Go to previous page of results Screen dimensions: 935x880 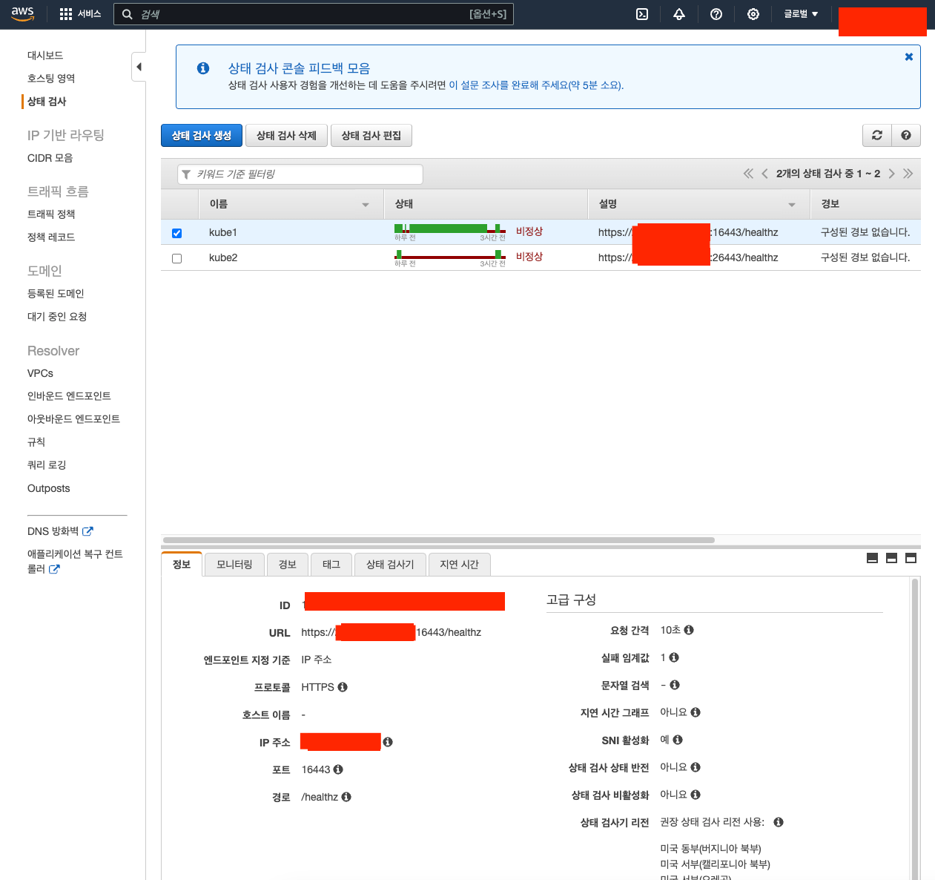(764, 174)
